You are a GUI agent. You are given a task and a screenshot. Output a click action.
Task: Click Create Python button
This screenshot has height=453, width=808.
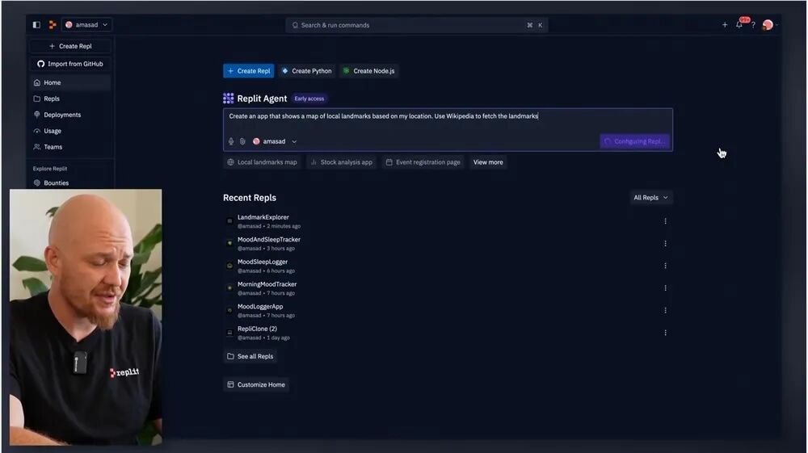[306, 71]
